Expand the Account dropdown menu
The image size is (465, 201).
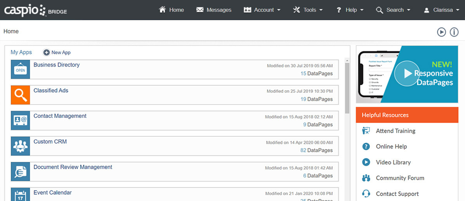(x=262, y=10)
